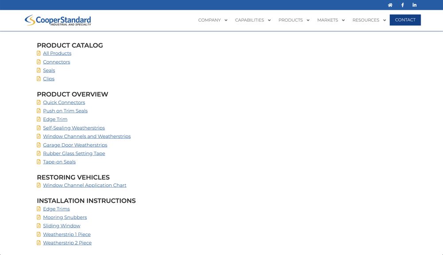
Task: Open the Weatherstrip 1 Piece link
Action: (x=67, y=234)
